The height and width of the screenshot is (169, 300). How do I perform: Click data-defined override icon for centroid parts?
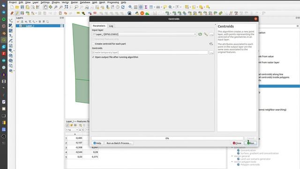tap(211, 44)
